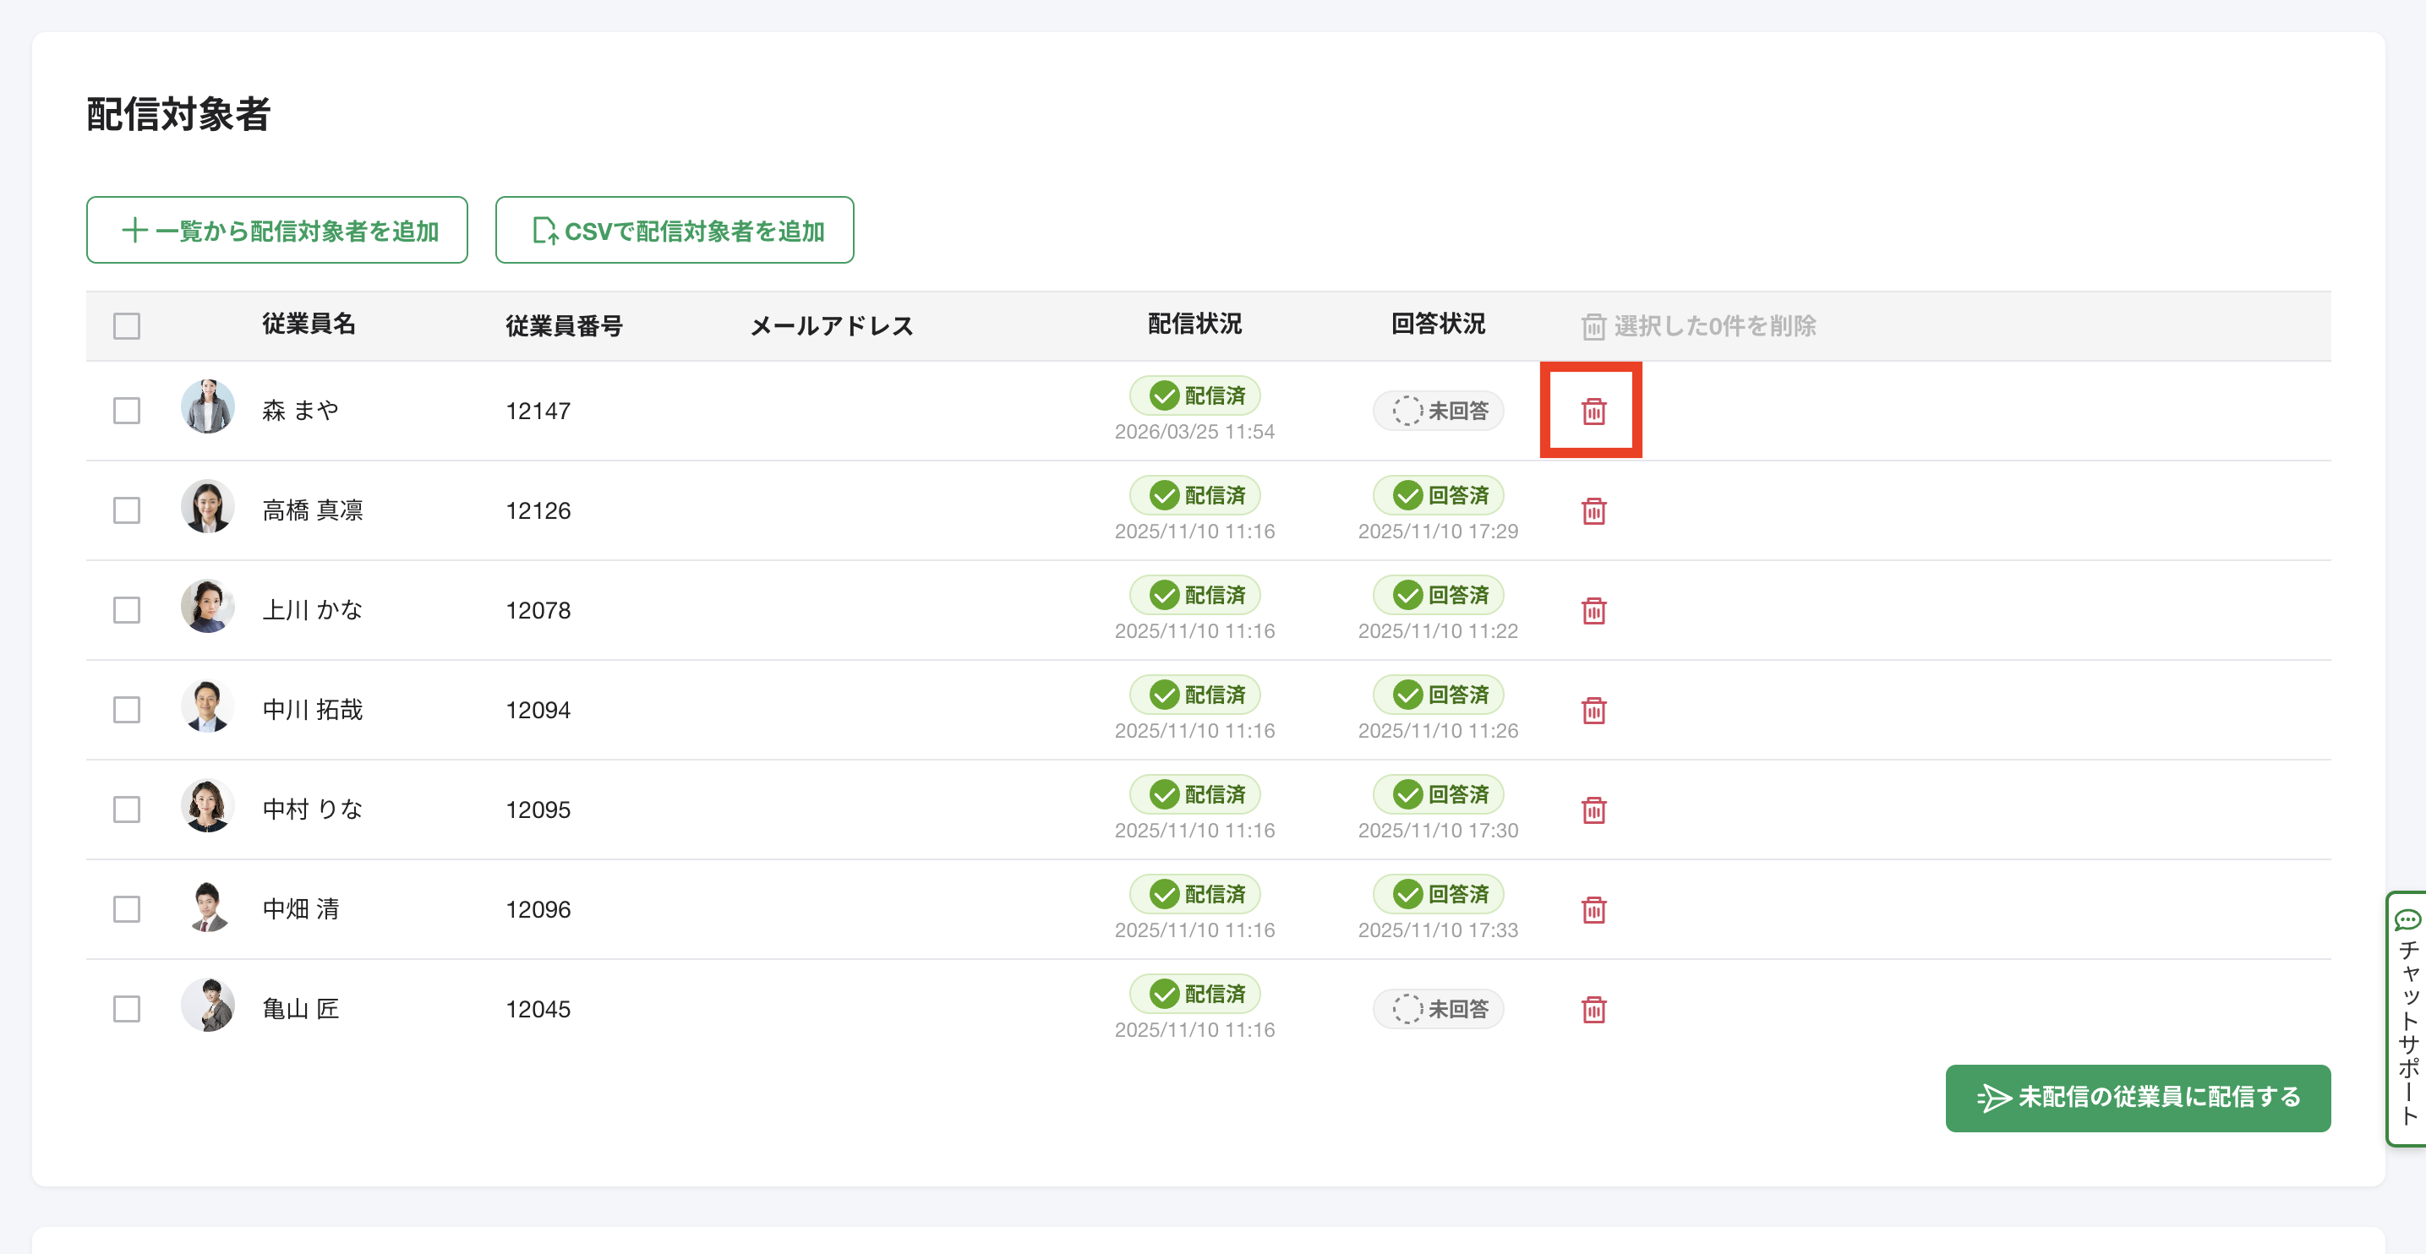2426x1254 pixels.
Task: Select 高橋 真凛's row checkbox
Action: (126, 510)
